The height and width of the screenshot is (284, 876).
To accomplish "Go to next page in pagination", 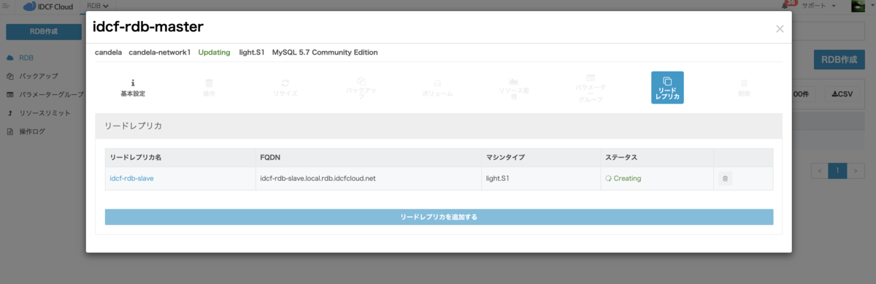I will (856, 170).
